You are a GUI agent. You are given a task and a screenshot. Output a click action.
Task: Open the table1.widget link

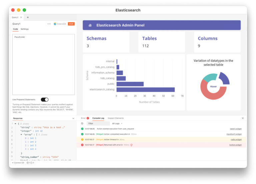pyautogui.click(x=236, y=129)
